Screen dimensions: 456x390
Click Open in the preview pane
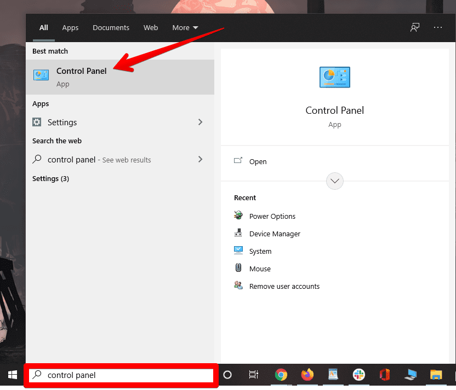pyautogui.click(x=258, y=161)
